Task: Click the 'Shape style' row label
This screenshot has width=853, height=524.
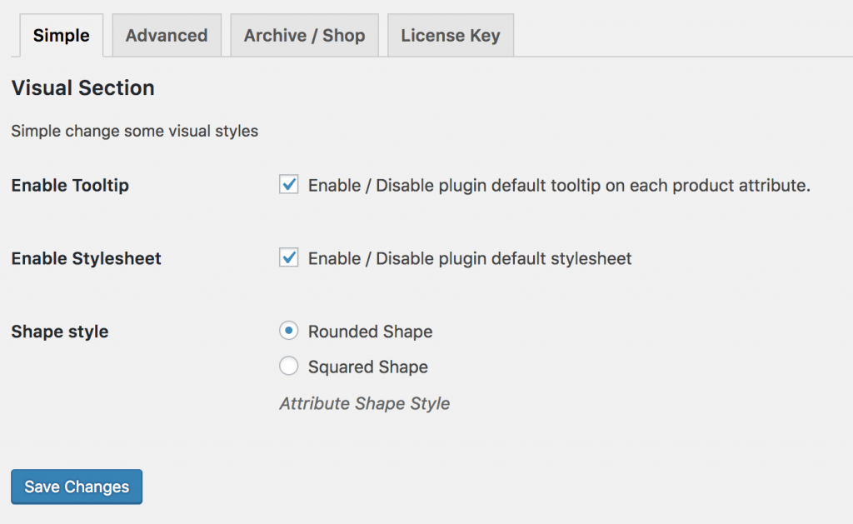Action: coord(60,332)
